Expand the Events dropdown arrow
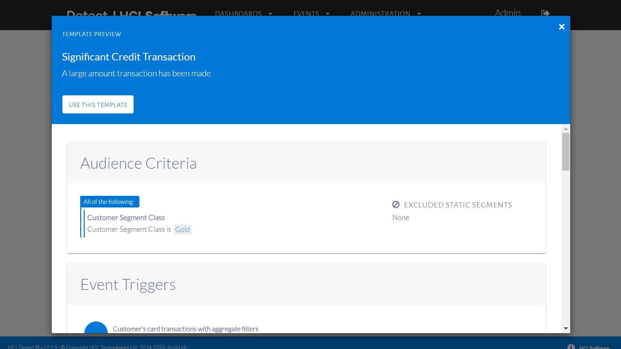621x349 pixels. [328, 14]
